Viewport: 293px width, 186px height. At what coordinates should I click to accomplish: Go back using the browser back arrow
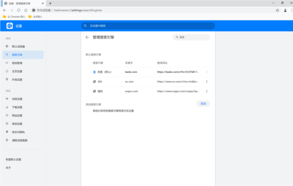click(x=4, y=10)
